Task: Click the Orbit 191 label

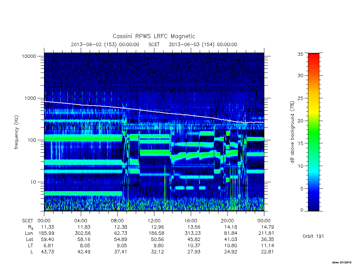Action: (313, 236)
